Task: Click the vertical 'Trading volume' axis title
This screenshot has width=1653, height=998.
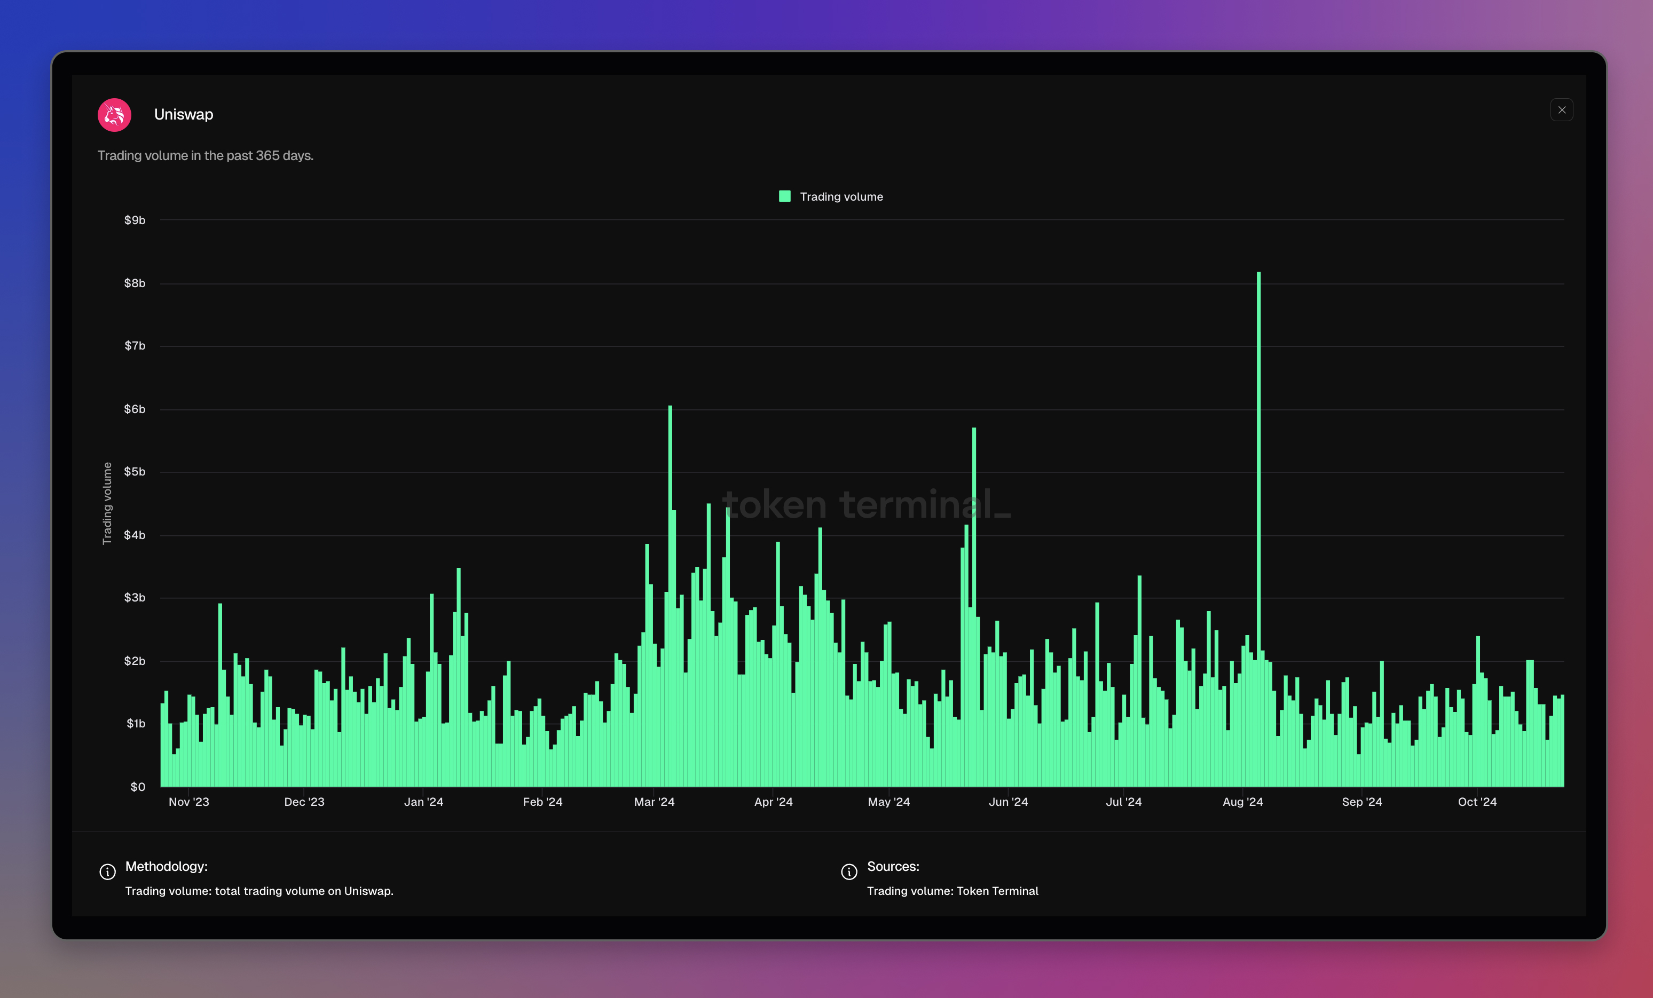Action: point(107,504)
